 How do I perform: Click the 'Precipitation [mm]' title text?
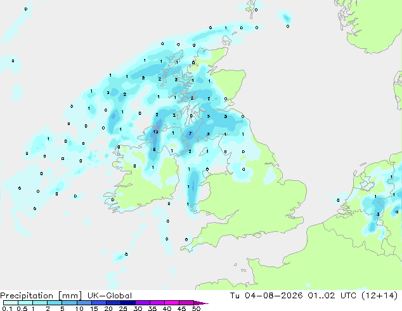[x=41, y=296]
